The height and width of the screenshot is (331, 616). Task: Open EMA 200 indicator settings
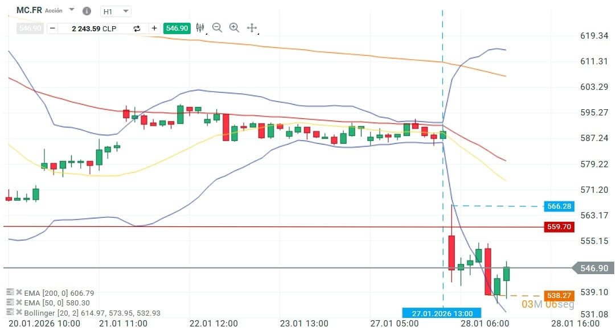point(10,292)
